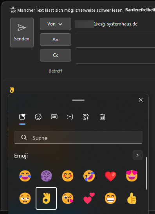Viewport: 155px width, 214px height.
Task: Click the paper plane send icon
Action: (x=22, y=28)
